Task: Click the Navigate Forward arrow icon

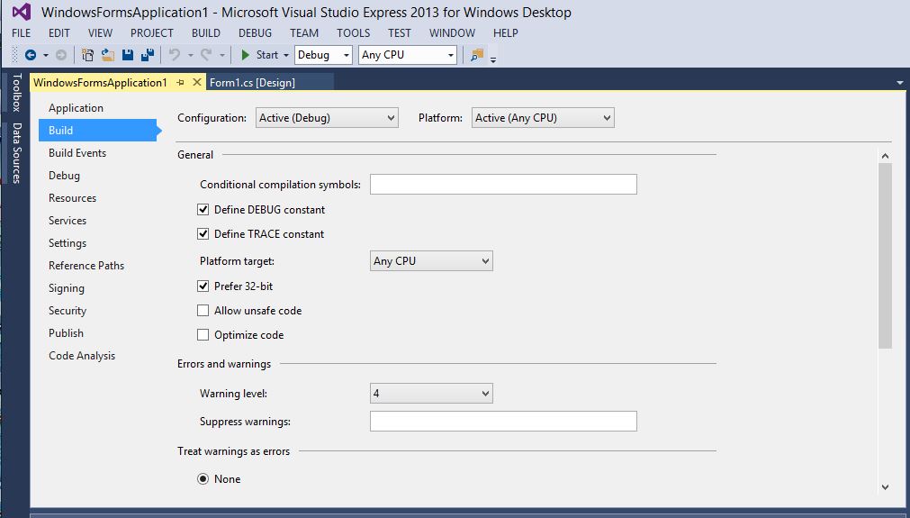Action: click(61, 55)
